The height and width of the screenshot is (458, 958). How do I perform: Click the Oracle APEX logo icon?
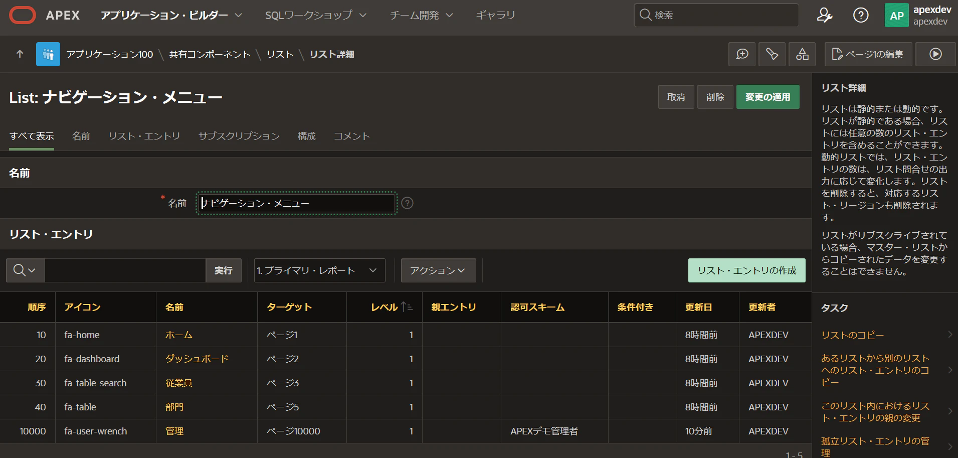click(x=23, y=15)
